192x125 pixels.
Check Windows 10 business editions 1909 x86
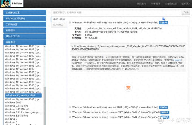70,107
